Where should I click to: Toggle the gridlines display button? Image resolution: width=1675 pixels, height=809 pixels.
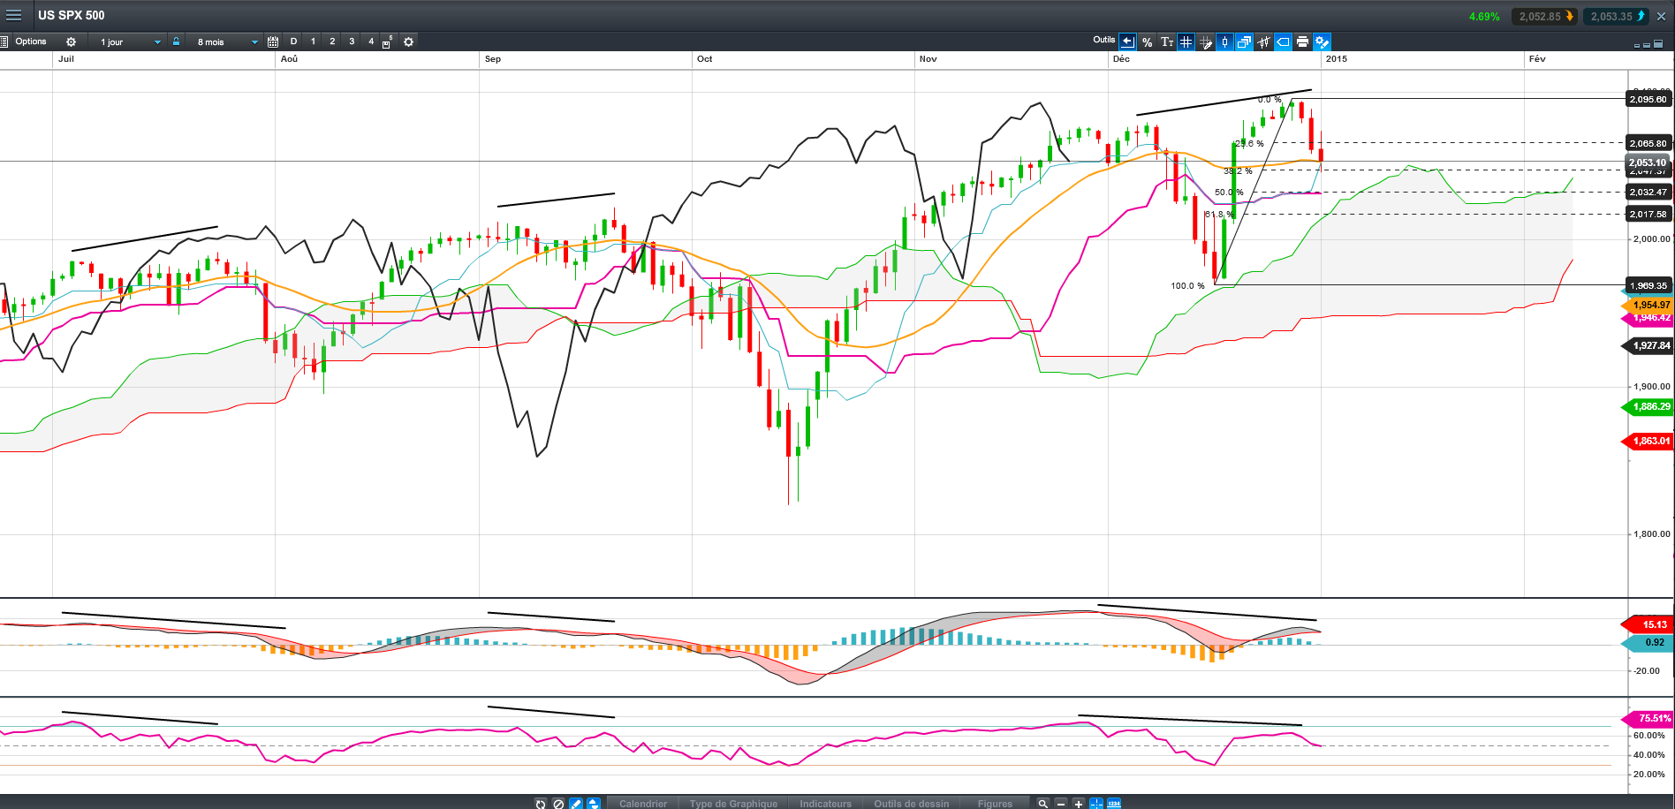(x=1186, y=42)
